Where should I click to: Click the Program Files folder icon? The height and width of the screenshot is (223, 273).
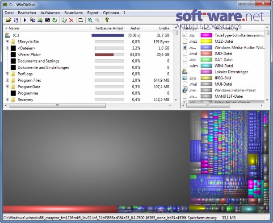click(x=13, y=80)
